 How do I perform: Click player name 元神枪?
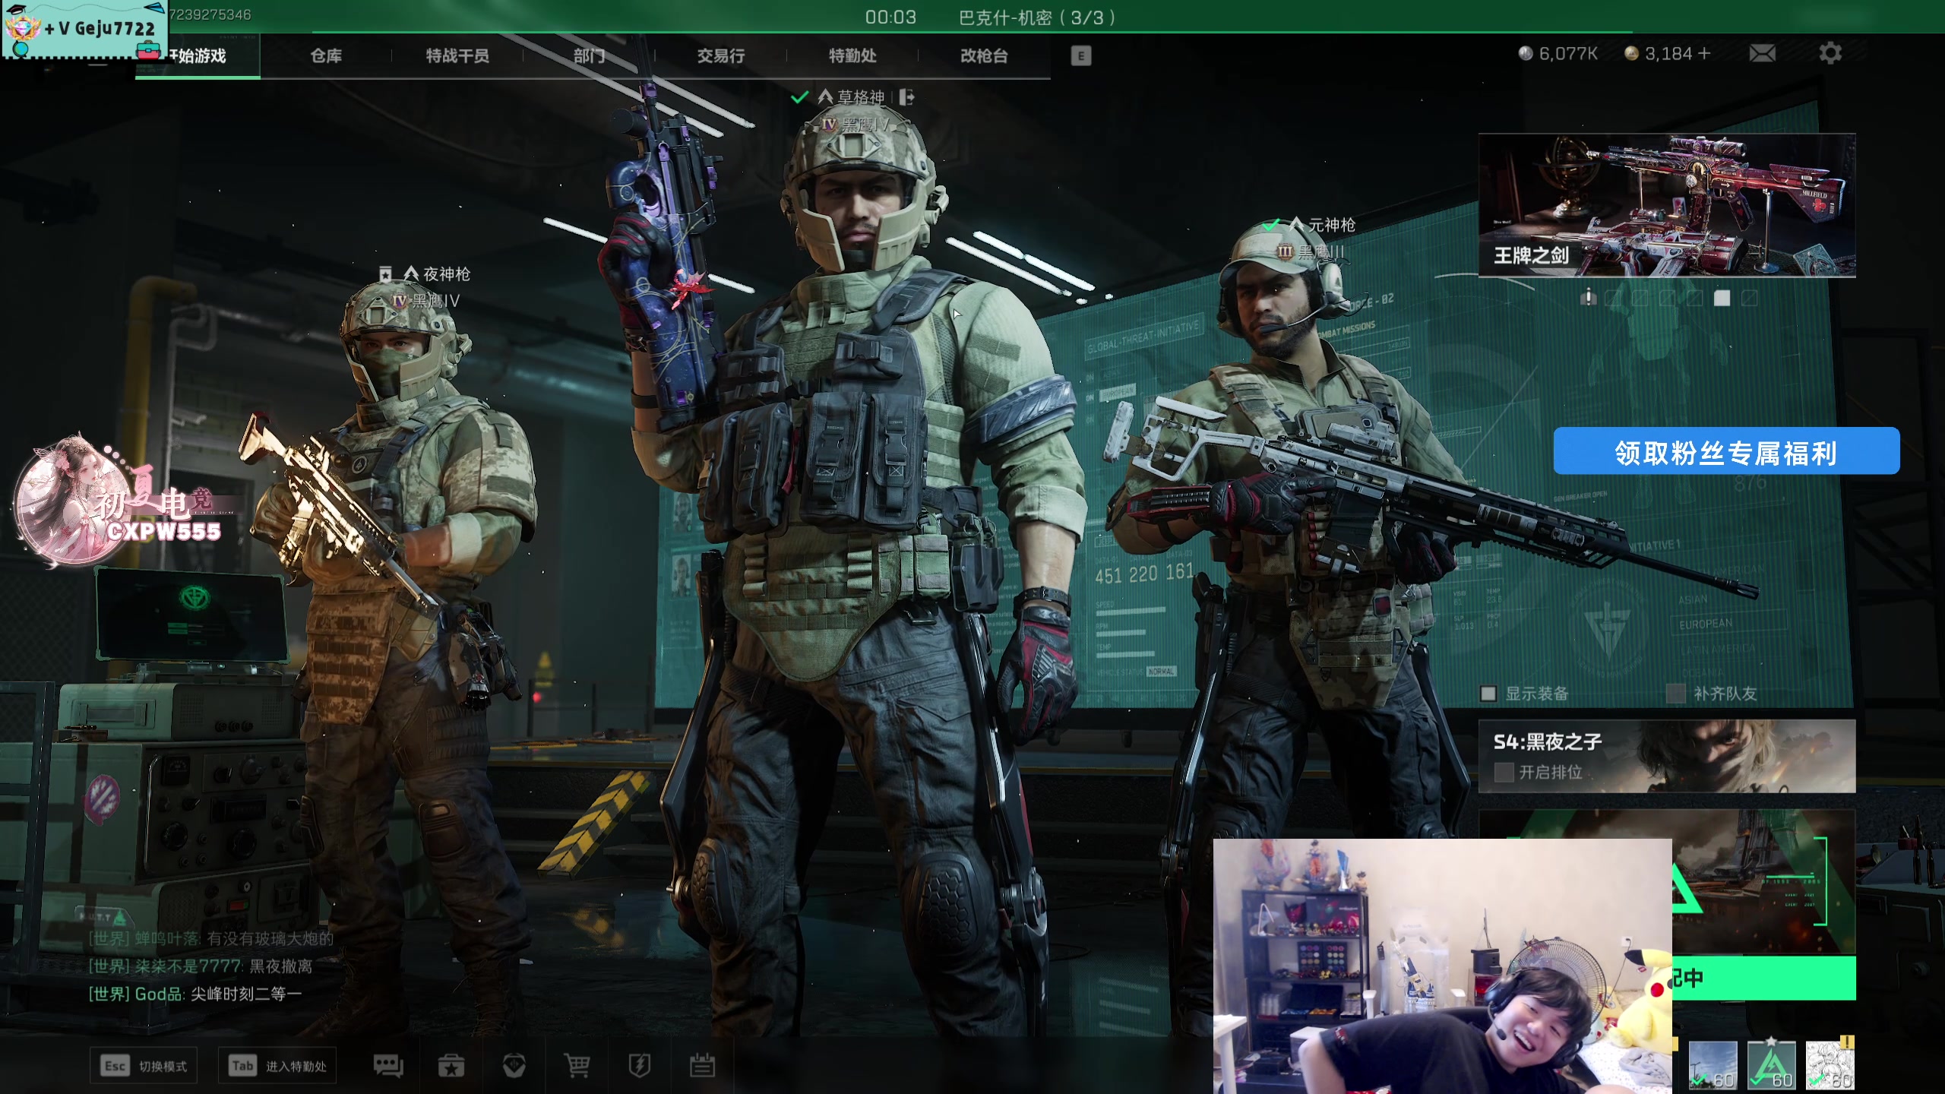point(1332,225)
